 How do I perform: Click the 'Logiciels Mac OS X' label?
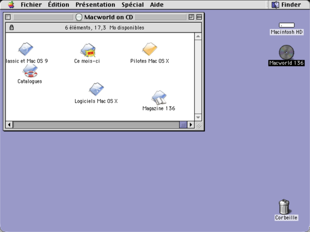[x=96, y=101]
